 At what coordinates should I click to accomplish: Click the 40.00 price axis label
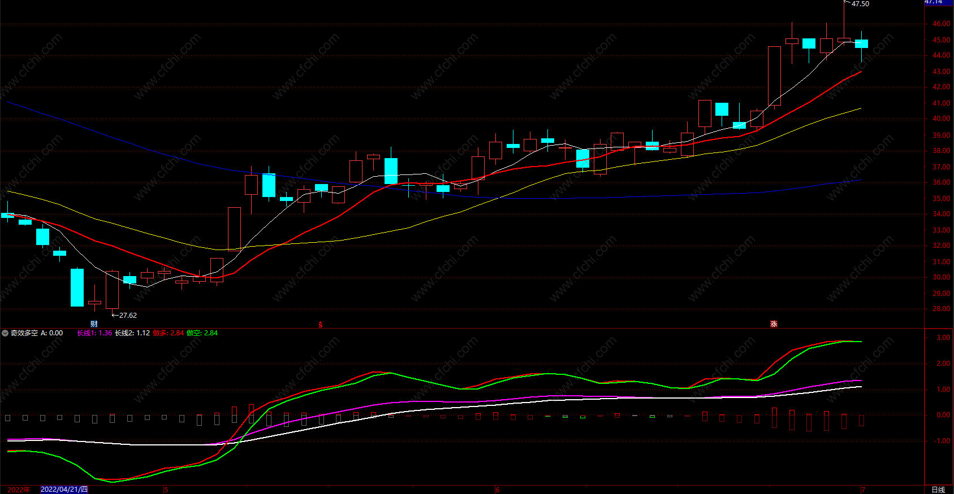point(941,119)
